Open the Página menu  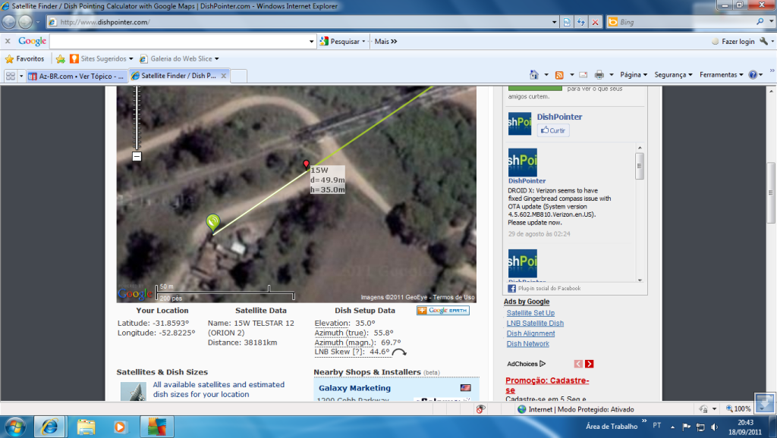634,75
